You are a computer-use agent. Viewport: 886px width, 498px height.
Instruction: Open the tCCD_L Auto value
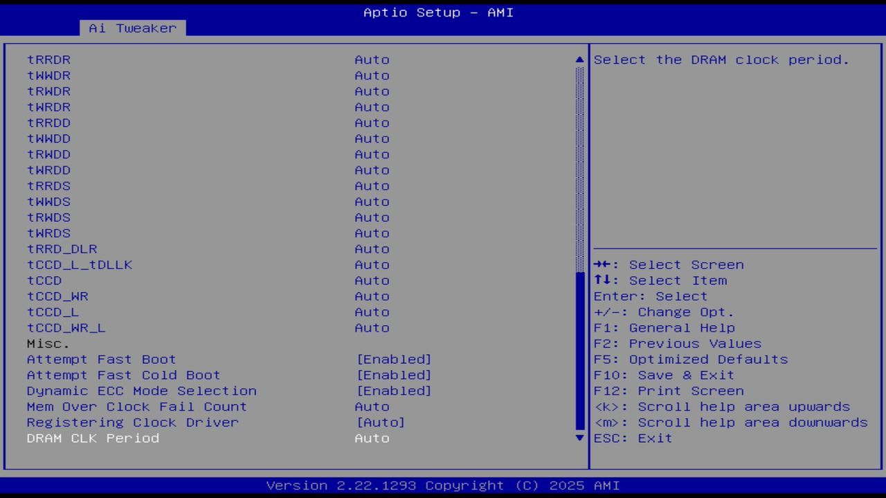372,312
